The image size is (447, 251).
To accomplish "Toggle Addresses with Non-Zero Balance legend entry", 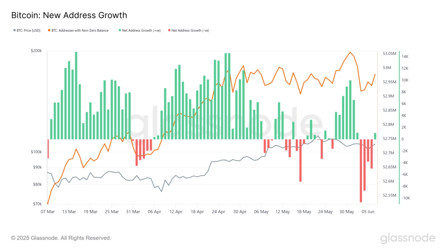I will [x=78, y=30].
